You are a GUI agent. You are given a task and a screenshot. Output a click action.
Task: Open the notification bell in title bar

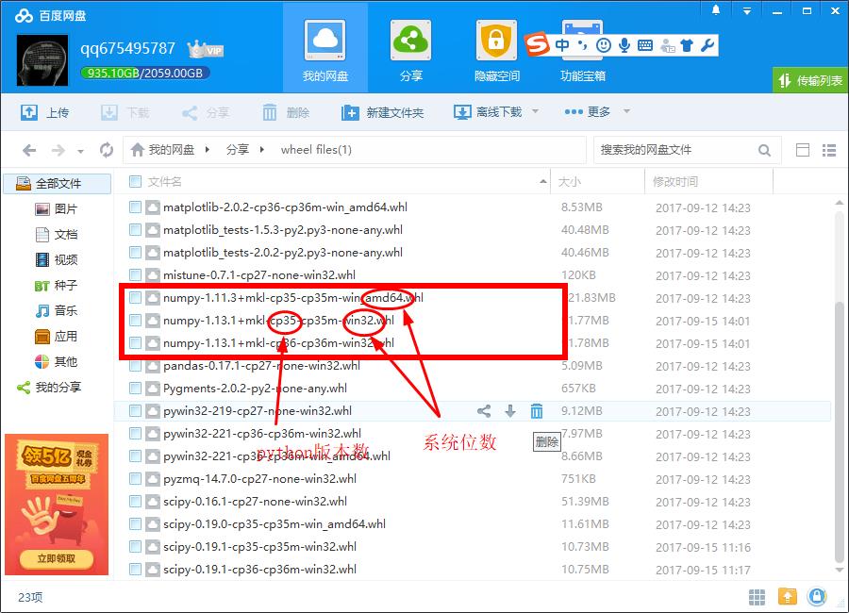(715, 10)
